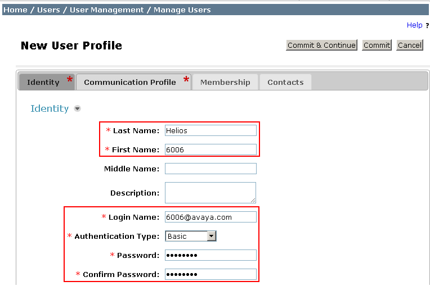Click the Password field
The image size is (430, 295).
(x=210, y=255)
